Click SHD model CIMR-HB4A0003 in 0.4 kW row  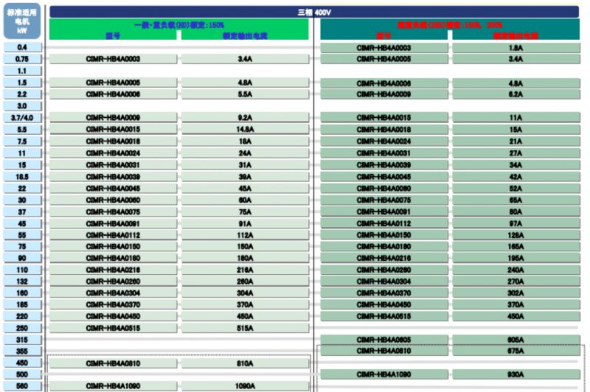pyautogui.click(x=383, y=48)
